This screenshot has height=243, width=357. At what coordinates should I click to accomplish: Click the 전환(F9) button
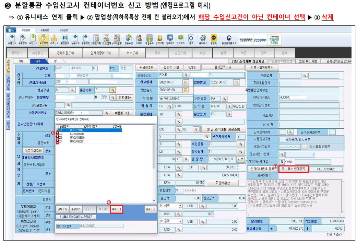[x=124, y=97]
